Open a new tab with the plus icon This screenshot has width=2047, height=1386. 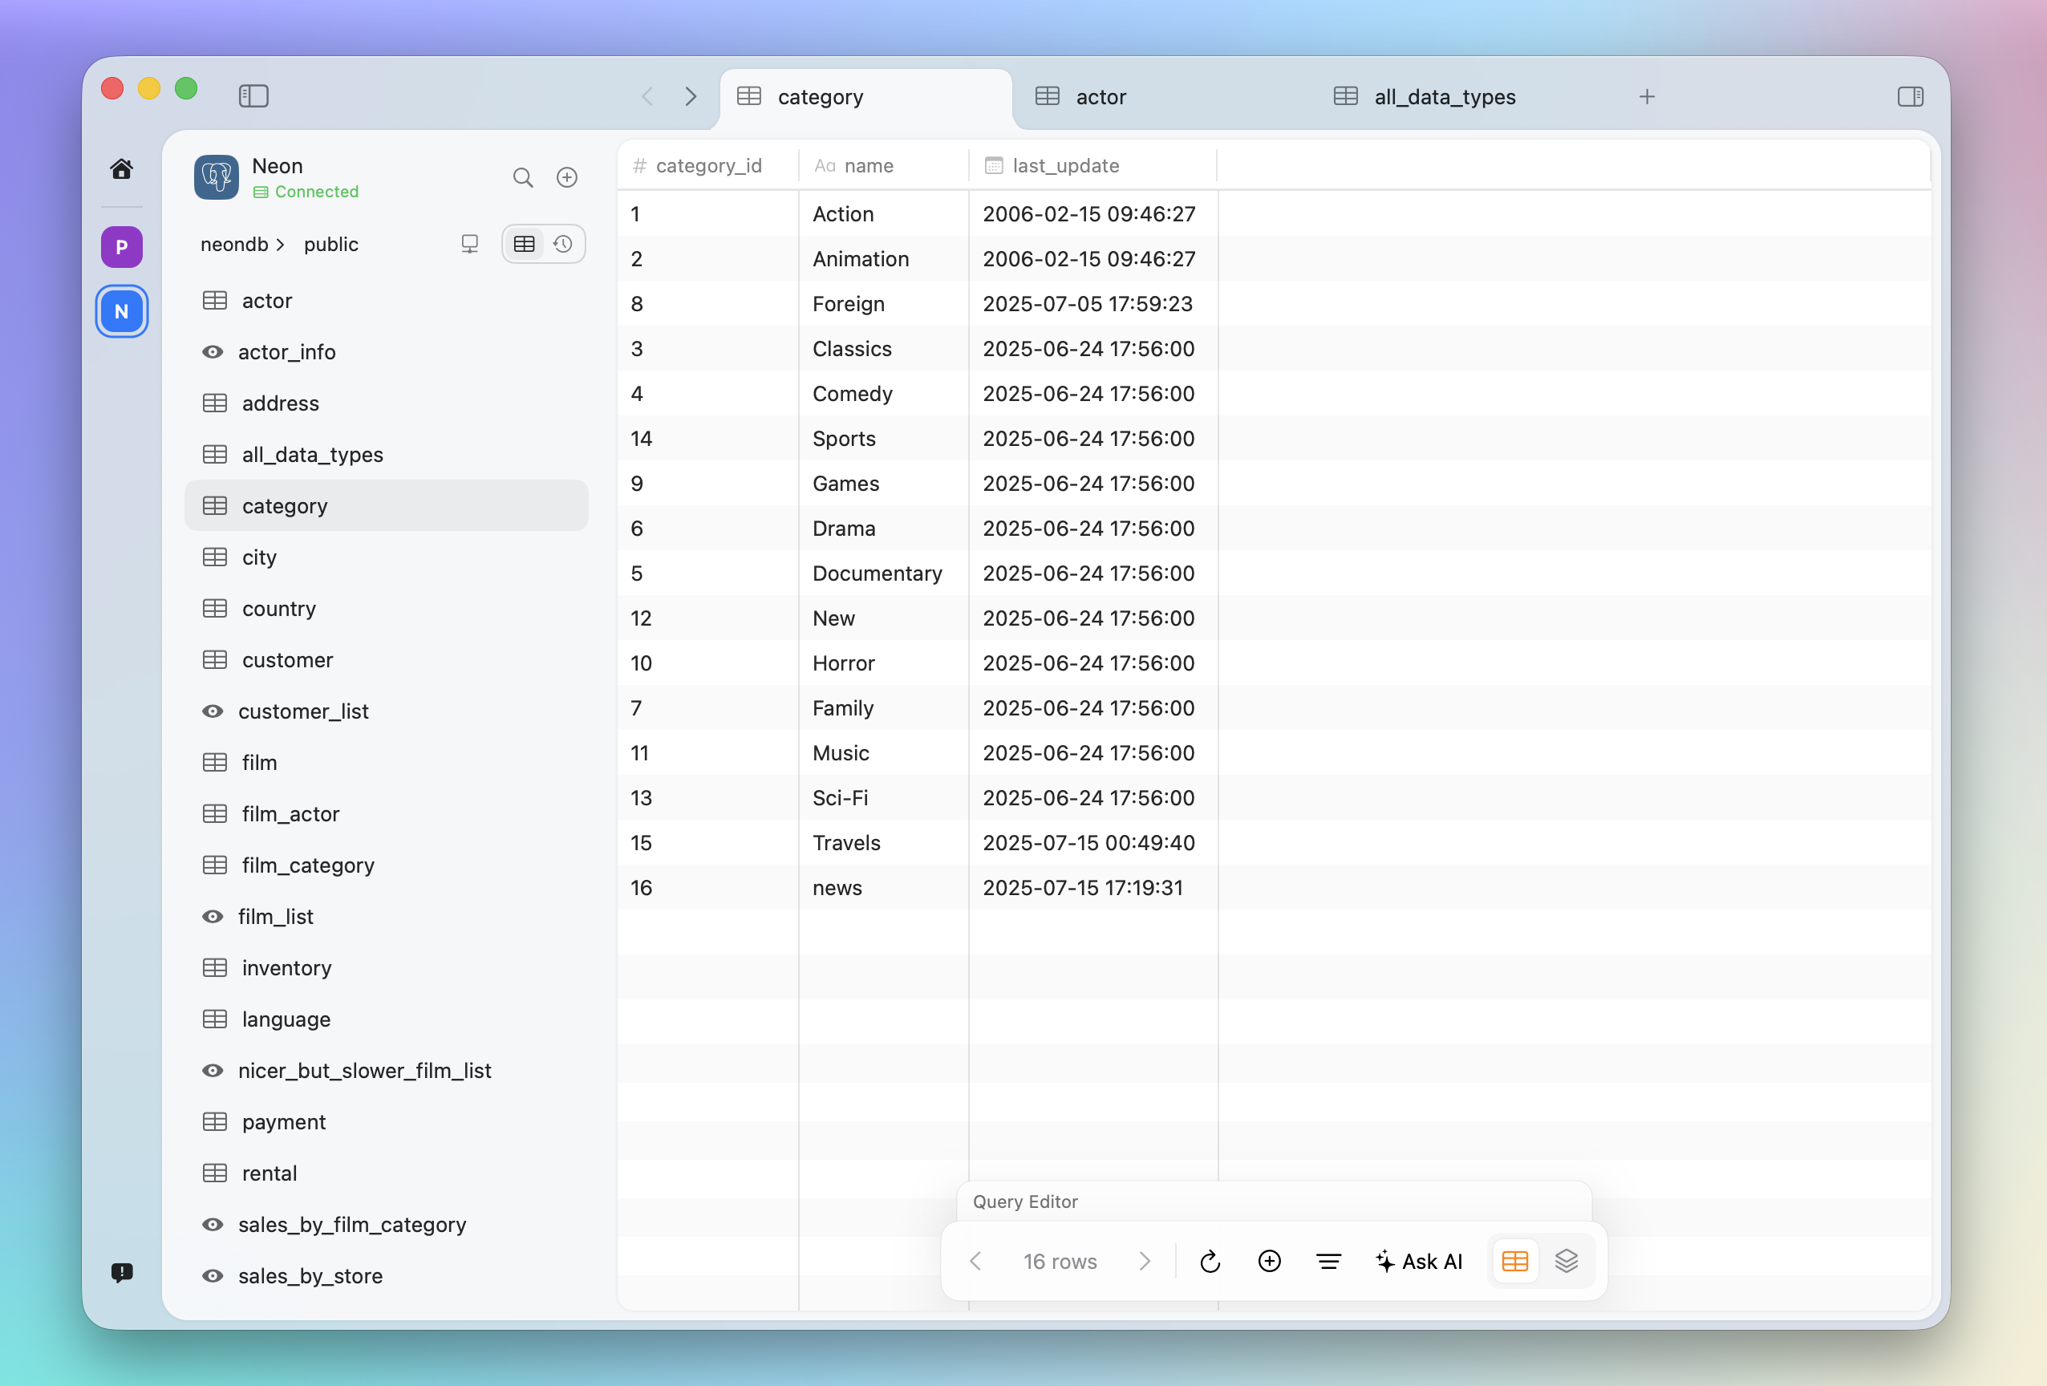click(x=1647, y=96)
